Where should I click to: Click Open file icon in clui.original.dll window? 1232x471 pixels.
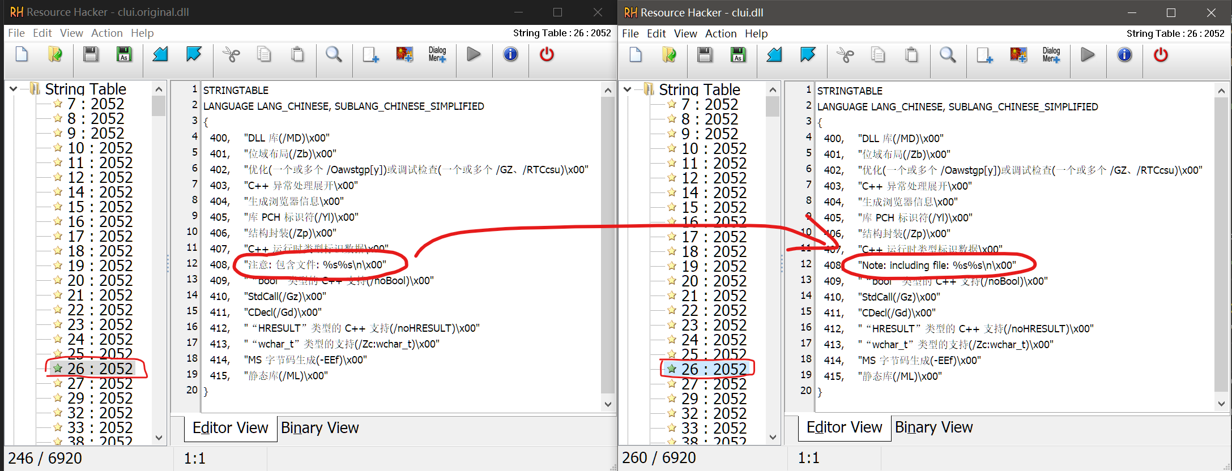[56, 55]
